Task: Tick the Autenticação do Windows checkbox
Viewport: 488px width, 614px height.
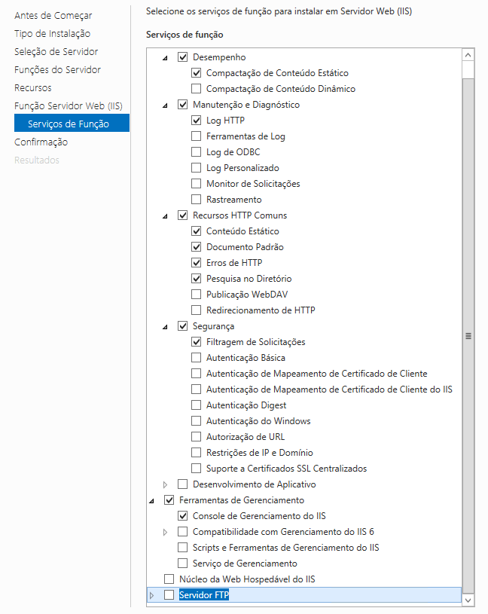Action: tap(197, 421)
